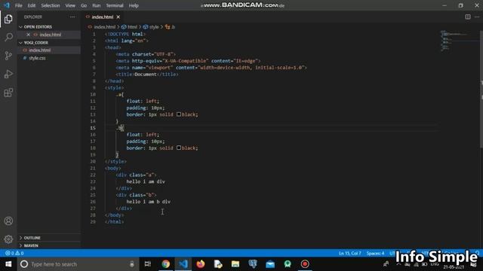483x271 pixels.
Task: Open the Edit menu
Action: [32, 5]
